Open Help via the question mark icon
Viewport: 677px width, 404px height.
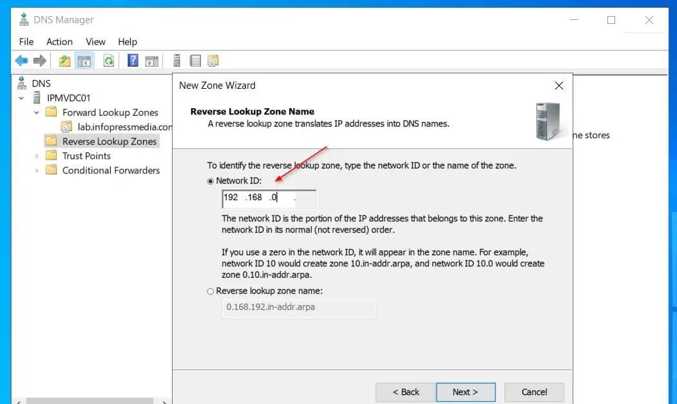pos(133,60)
